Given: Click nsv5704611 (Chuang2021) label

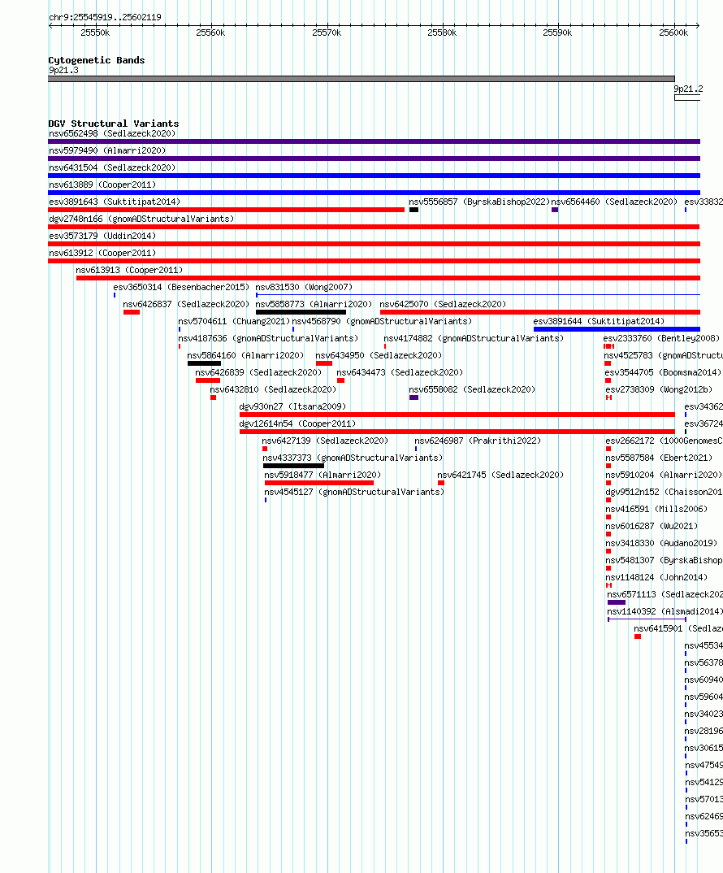Looking at the screenshot, I should pyautogui.click(x=234, y=322).
